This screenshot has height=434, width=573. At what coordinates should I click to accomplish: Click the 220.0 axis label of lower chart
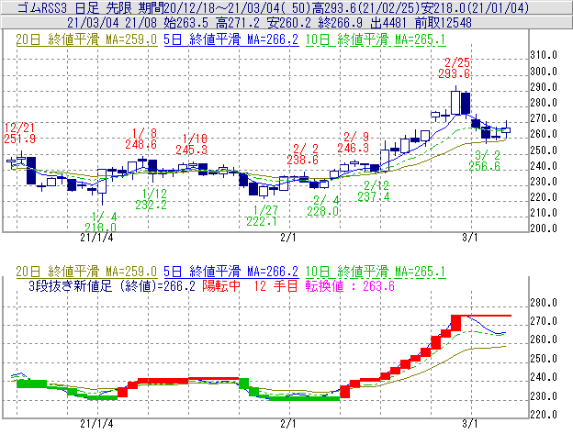[544, 415]
